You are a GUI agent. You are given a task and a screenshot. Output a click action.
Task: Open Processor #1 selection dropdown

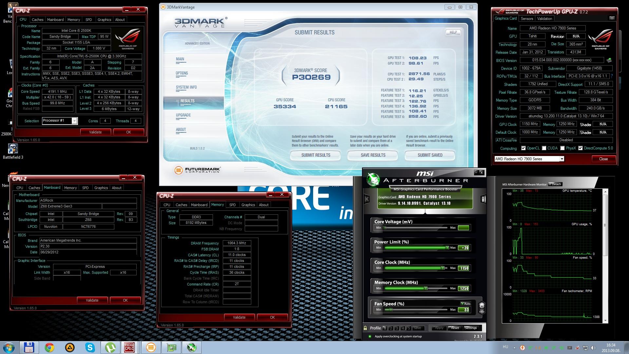click(x=74, y=121)
